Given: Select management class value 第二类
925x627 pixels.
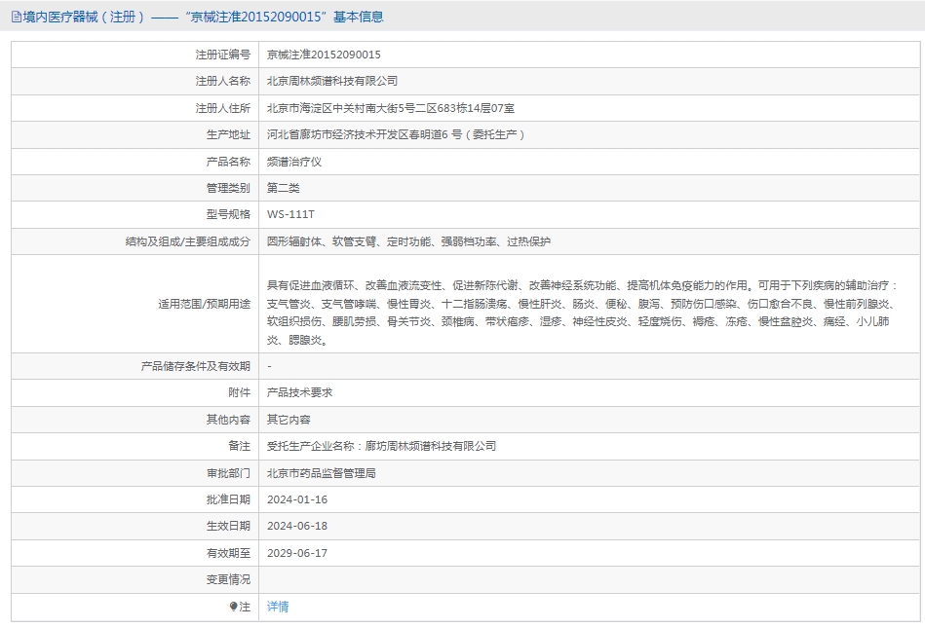Looking at the screenshot, I should pos(284,188).
